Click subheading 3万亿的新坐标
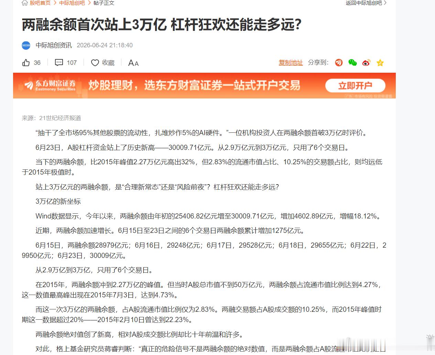Image resolution: width=435 pixels, height=355 pixels. point(58,202)
